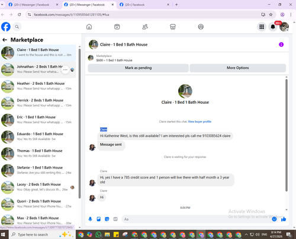
Task: Switch to the second Messenger browser tab
Action: [89, 5]
